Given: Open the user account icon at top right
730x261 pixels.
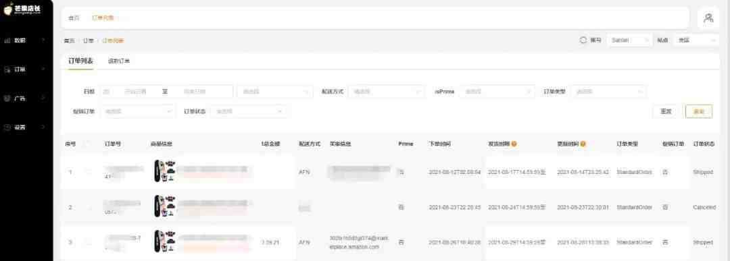Looking at the screenshot, I should (708, 18).
